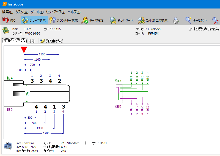Viewport: 220px width, 156px height.
Task: Click キーの特定 key identification tool
Action: click(x=92, y=20)
